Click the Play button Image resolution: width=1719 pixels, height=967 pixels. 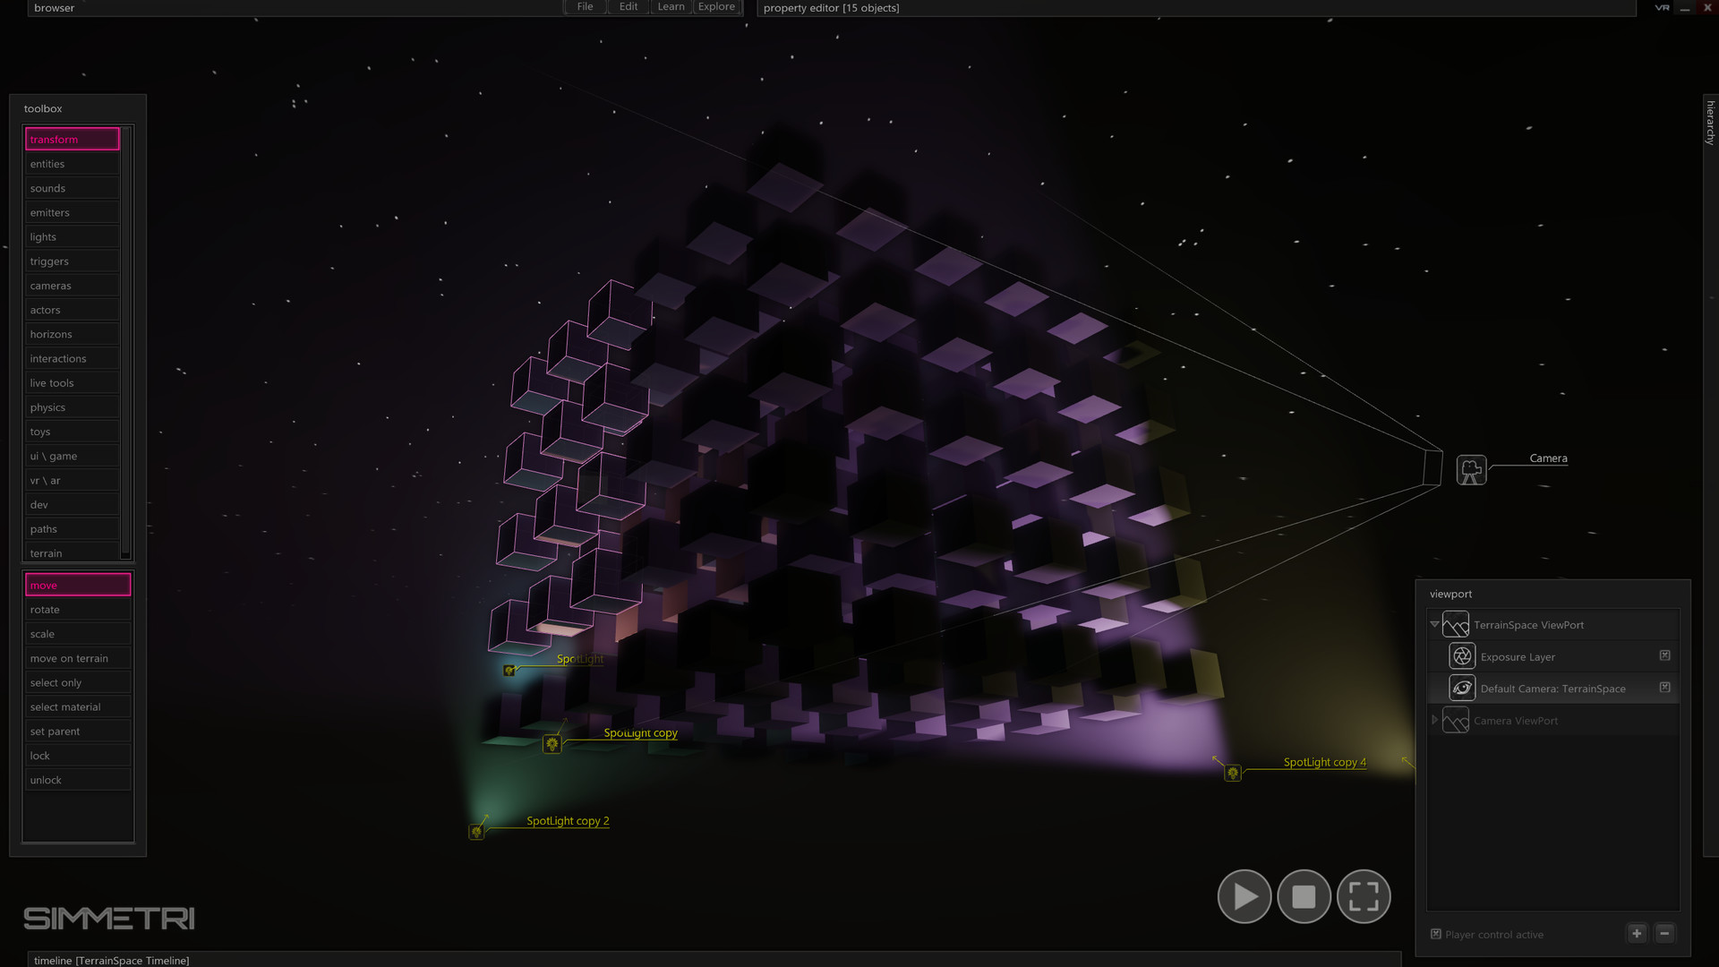click(x=1244, y=896)
